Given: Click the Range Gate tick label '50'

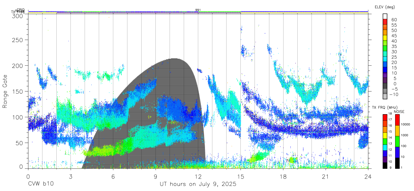Looking at the screenshot, I should point(20,143).
